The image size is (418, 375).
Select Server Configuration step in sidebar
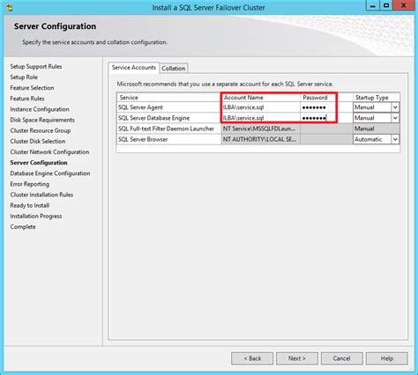coord(39,163)
